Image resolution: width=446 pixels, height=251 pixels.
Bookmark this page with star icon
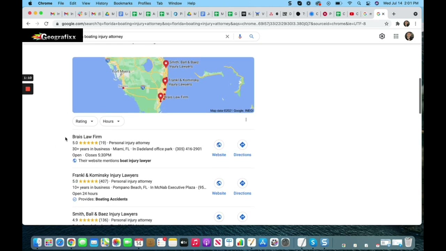coord(386,24)
